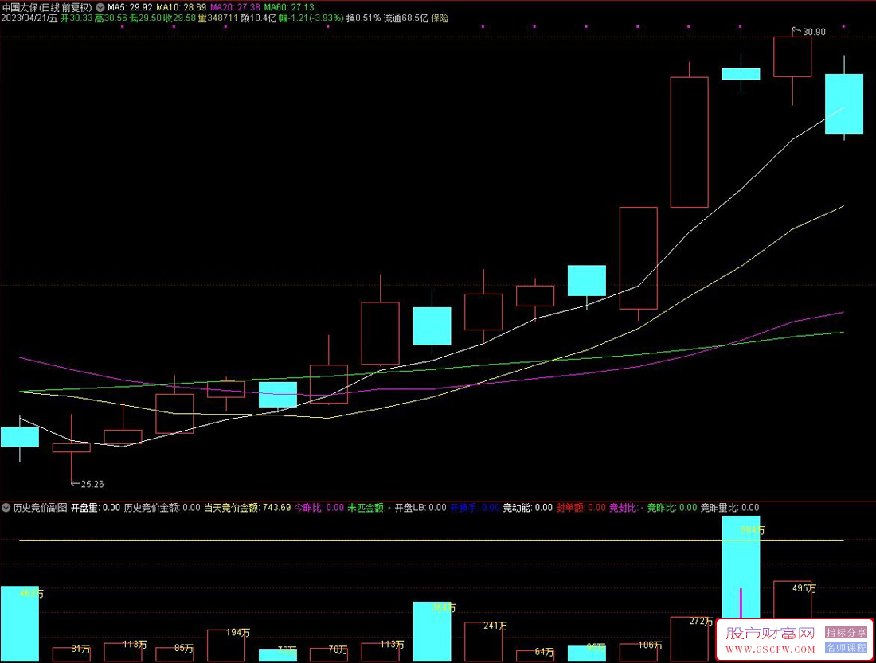Image resolution: width=876 pixels, height=663 pixels.
Task: Click the change value 幅-1.21(-3.93%)
Action: [311, 18]
